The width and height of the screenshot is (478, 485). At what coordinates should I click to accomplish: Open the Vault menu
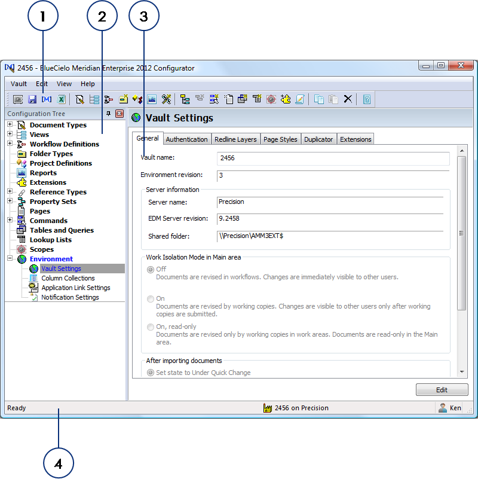click(x=19, y=84)
